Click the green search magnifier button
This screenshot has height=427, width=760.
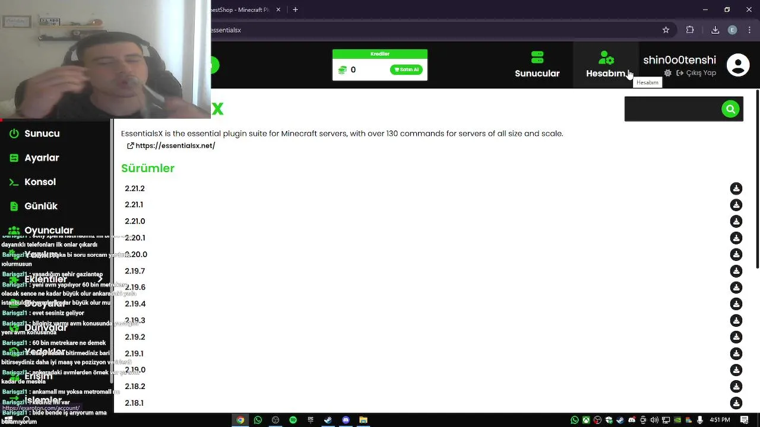point(730,109)
